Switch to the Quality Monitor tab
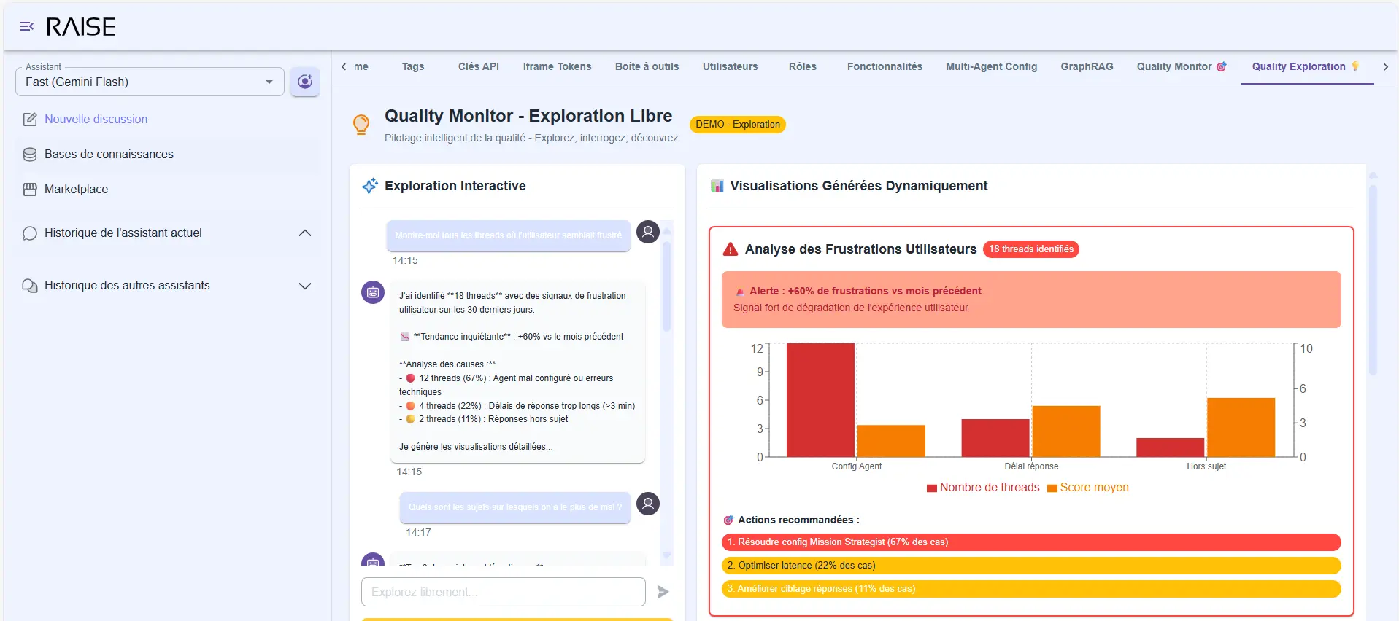 pyautogui.click(x=1180, y=66)
